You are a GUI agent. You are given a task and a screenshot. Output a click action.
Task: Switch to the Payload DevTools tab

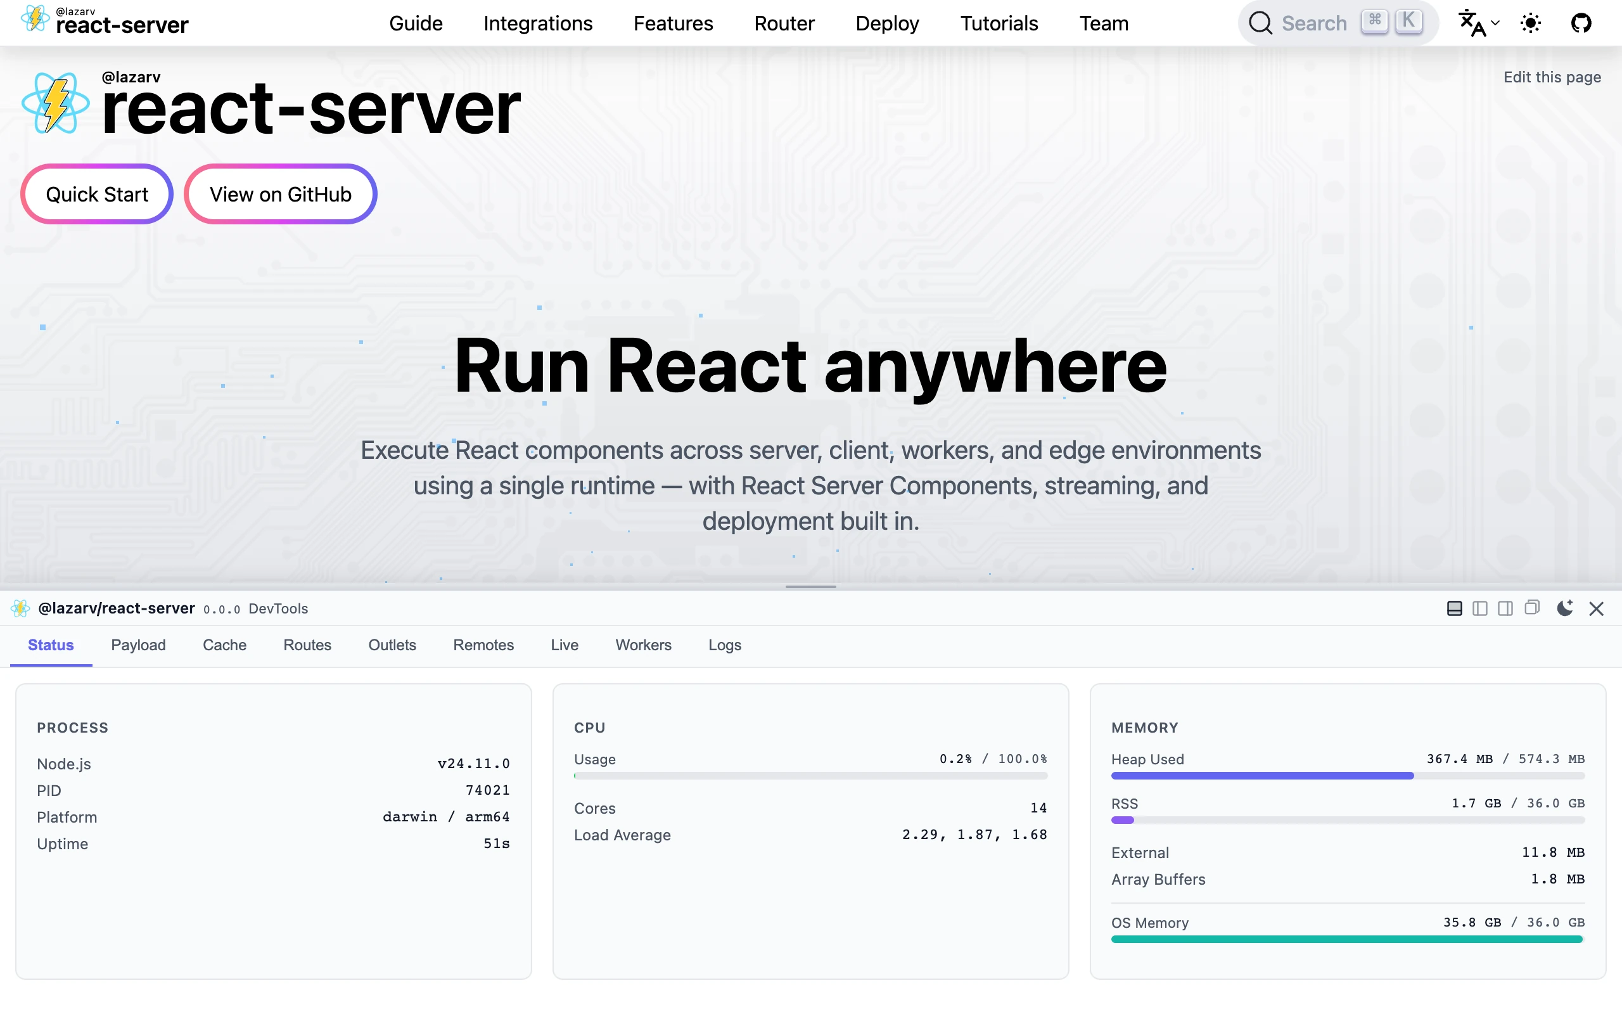(138, 645)
